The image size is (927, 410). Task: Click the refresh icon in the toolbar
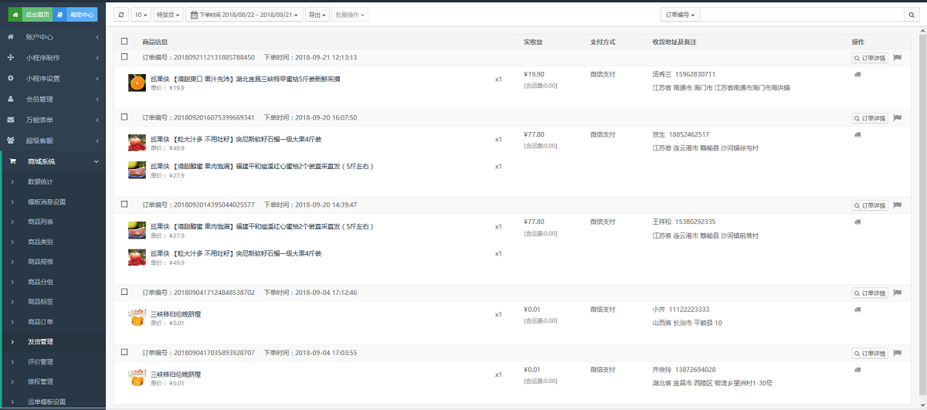coord(121,15)
